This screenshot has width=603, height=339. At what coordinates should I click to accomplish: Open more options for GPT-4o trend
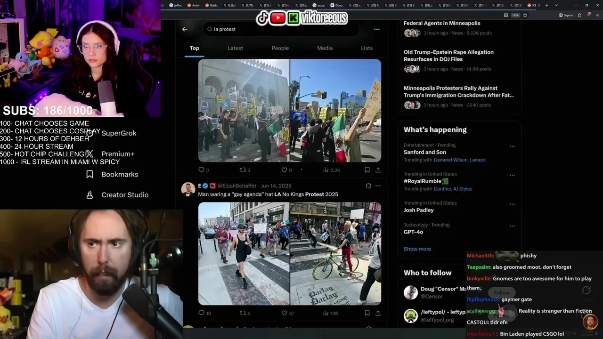tap(512, 226)
